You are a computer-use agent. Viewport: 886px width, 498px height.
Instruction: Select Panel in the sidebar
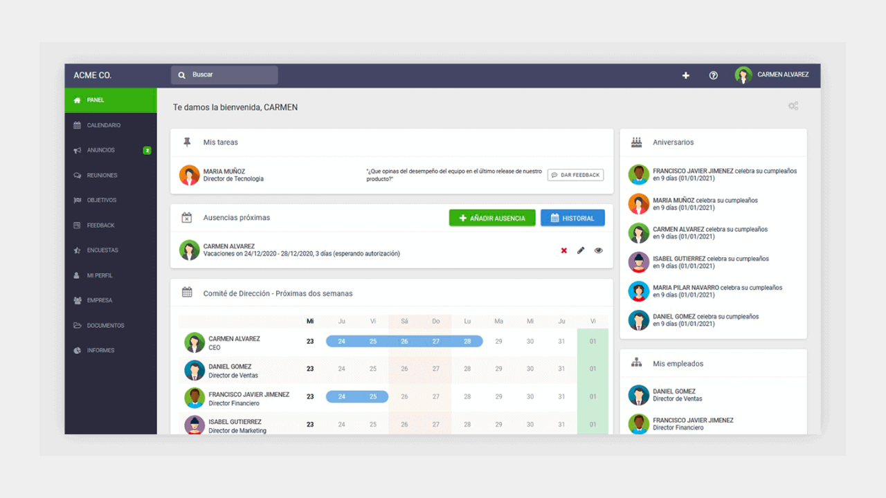tap(111, 100)
